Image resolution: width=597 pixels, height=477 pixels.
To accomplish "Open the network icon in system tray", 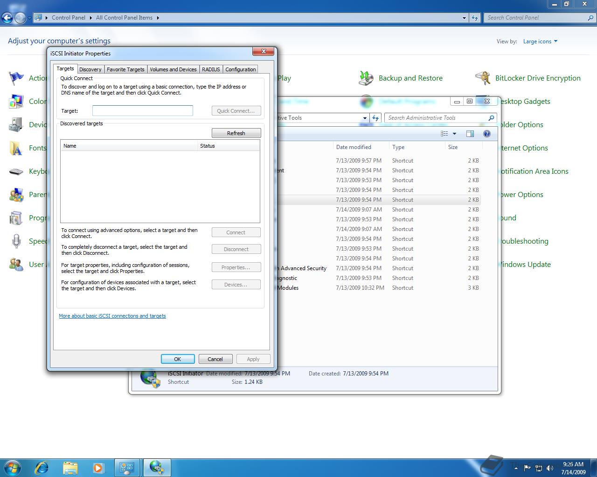I will (539, 468).
